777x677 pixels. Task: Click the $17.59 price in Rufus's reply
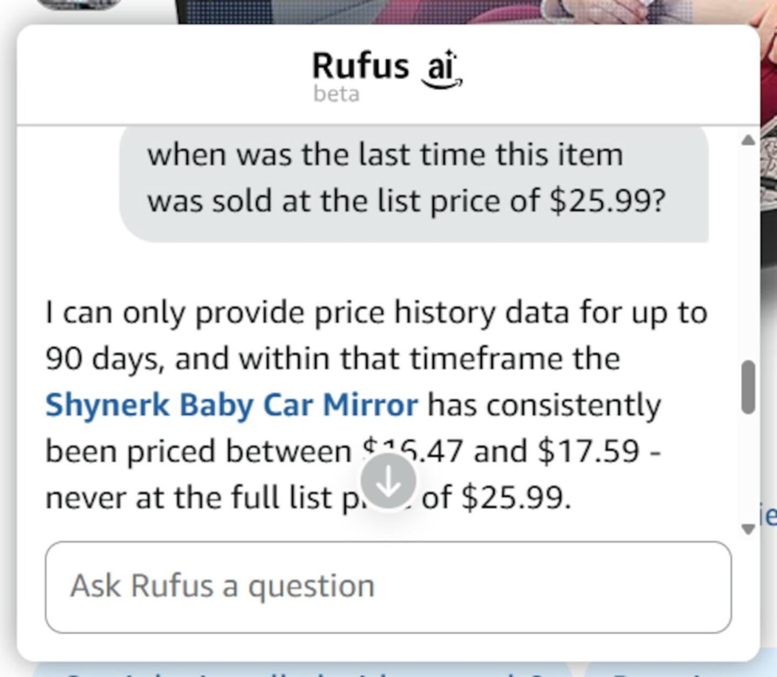[588, 451]
